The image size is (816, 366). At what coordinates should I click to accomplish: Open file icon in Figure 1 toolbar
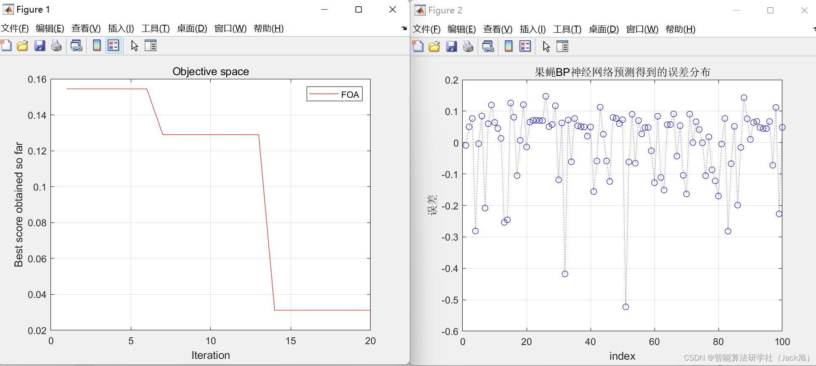pyautogui.click(x=22, y=45)
